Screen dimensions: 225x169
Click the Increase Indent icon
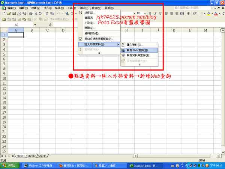point(195,14)
